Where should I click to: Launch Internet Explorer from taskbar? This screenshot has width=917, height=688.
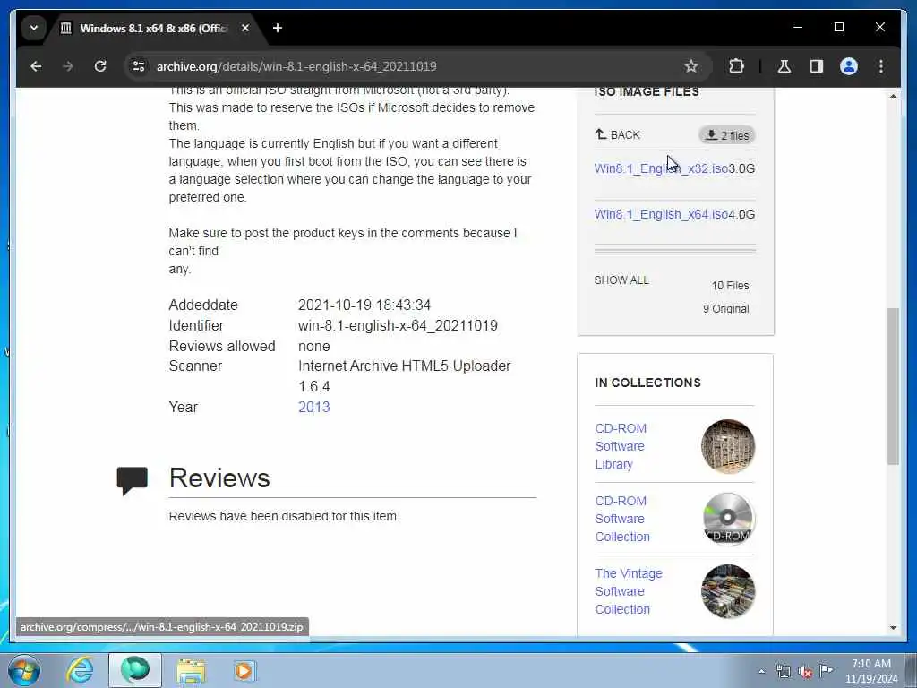[80, 670]
